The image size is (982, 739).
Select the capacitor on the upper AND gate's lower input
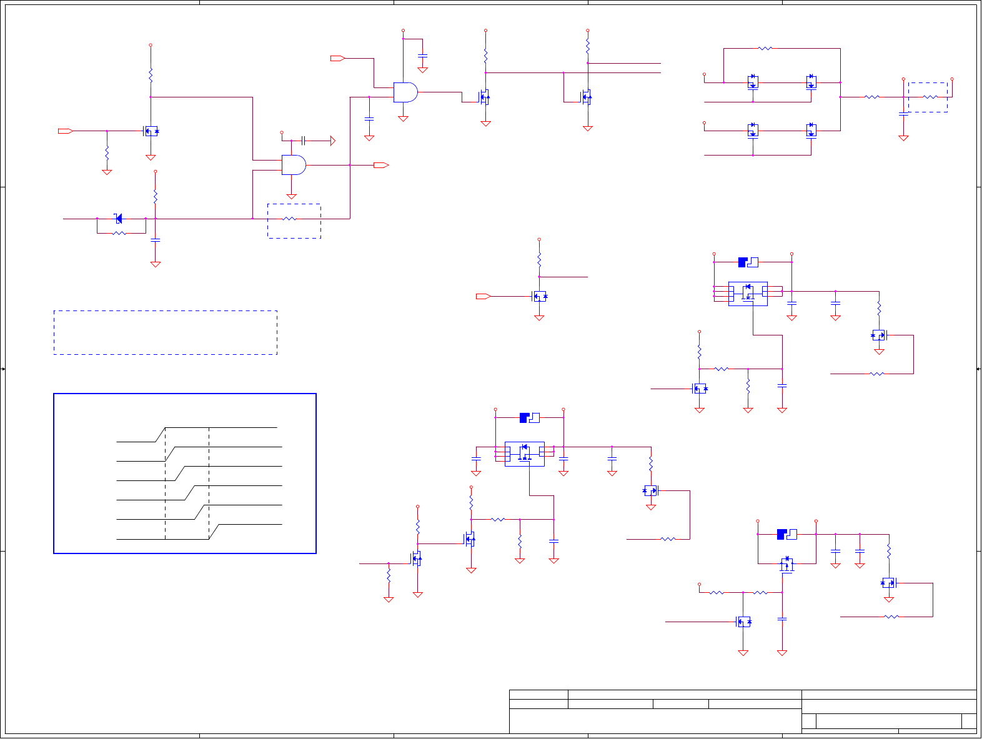369,118
